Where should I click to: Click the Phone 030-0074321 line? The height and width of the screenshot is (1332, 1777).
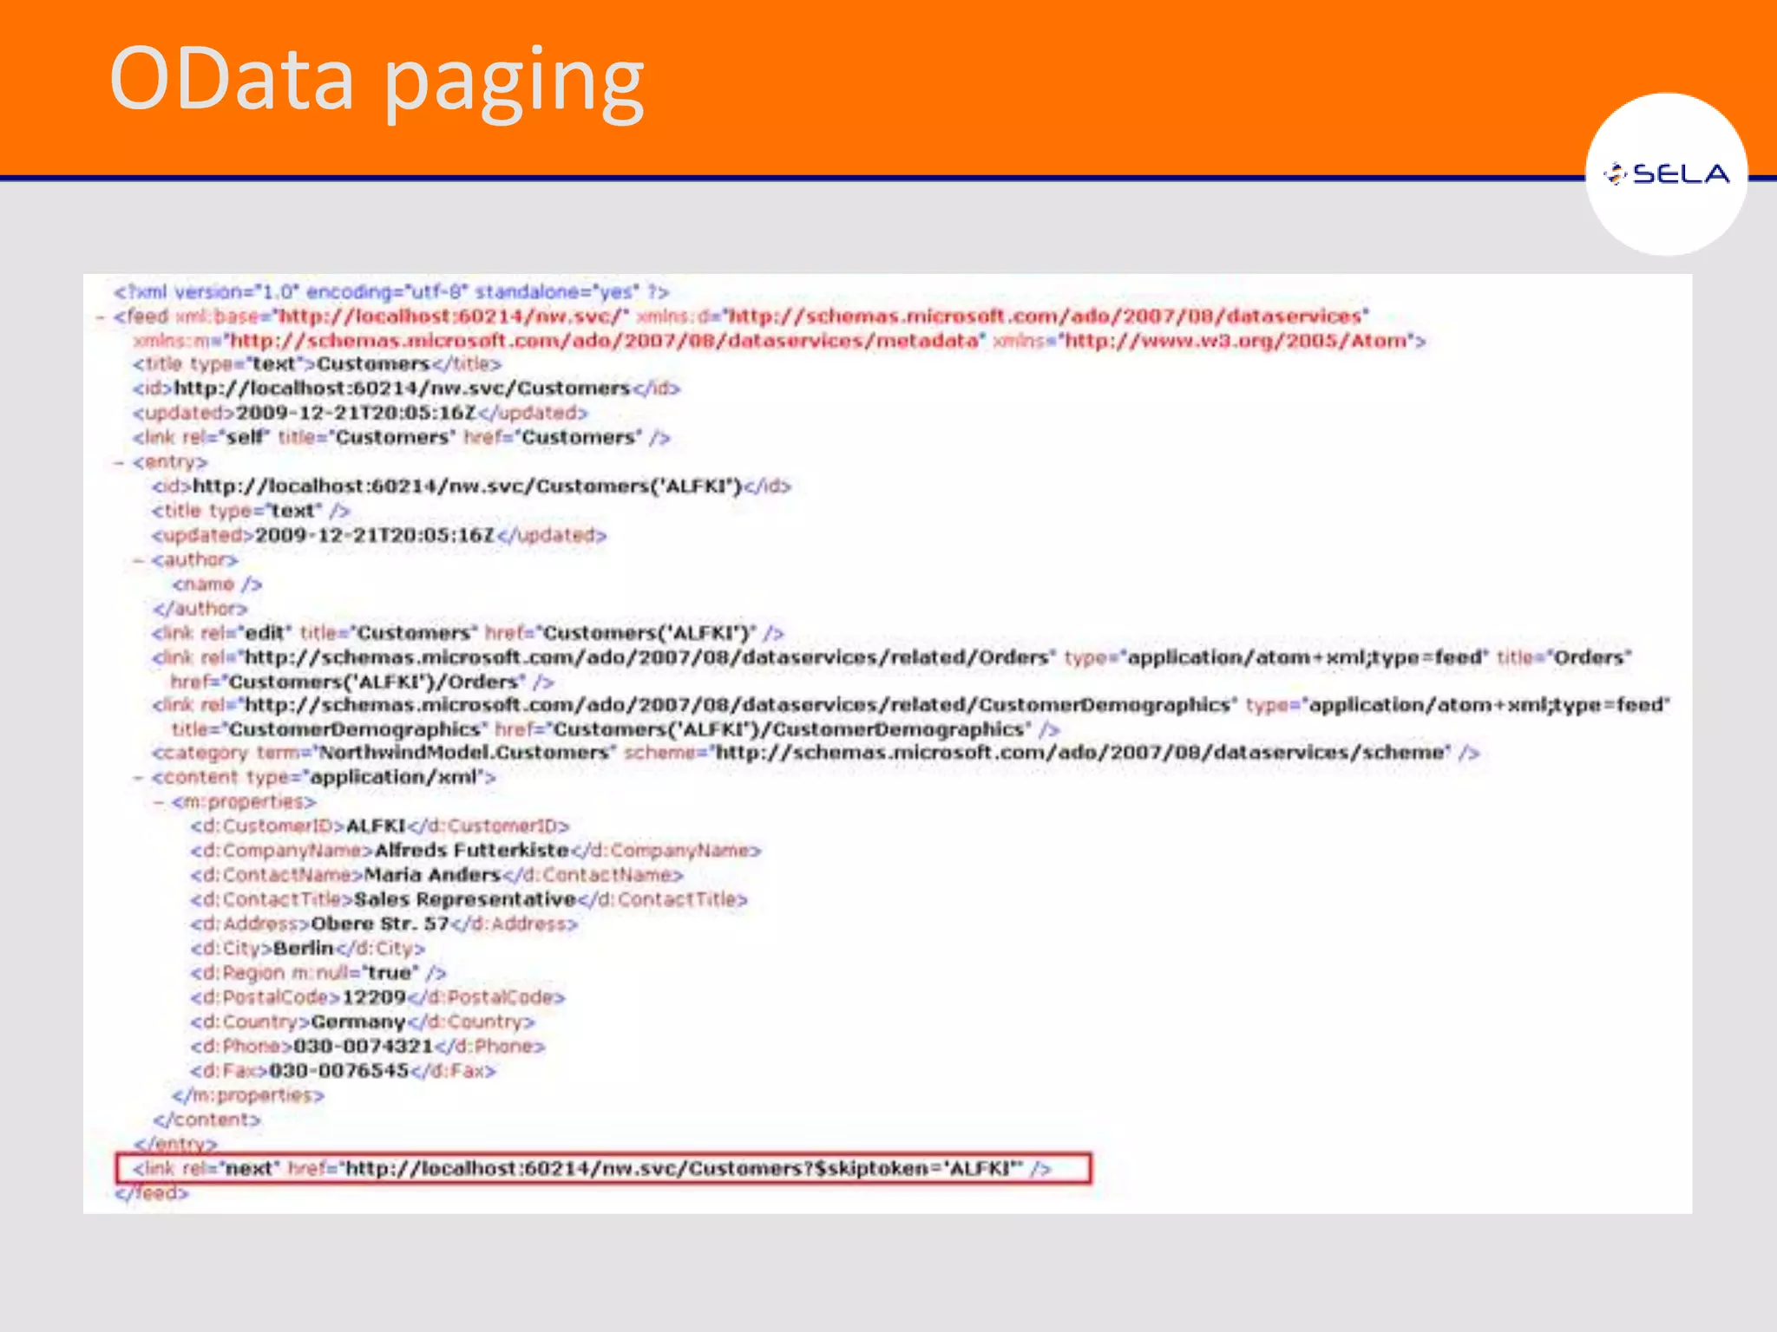(368, 1047)
